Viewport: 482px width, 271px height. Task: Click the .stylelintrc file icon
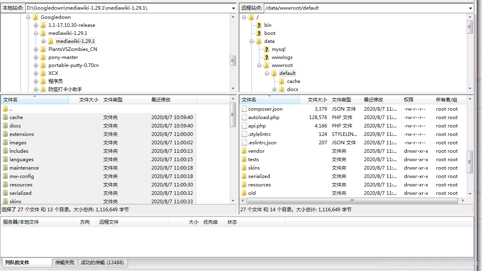244,134
